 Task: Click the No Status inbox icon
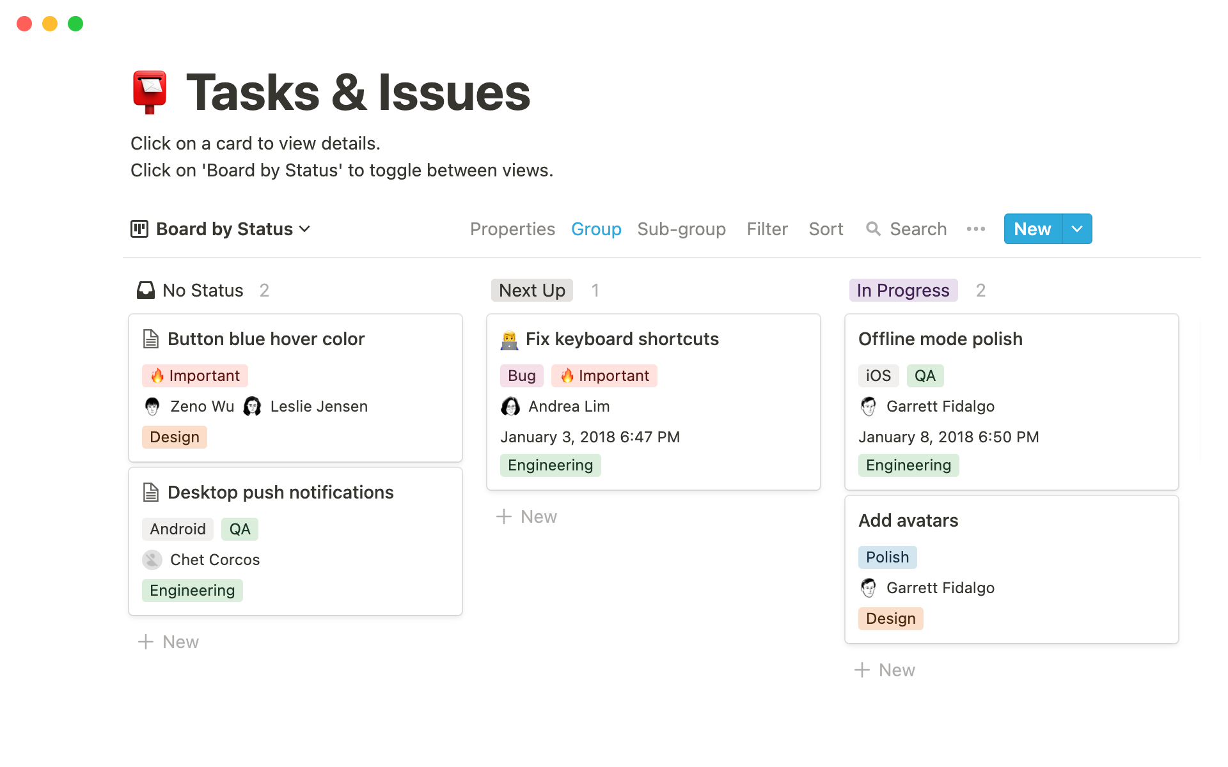point(143,290)
